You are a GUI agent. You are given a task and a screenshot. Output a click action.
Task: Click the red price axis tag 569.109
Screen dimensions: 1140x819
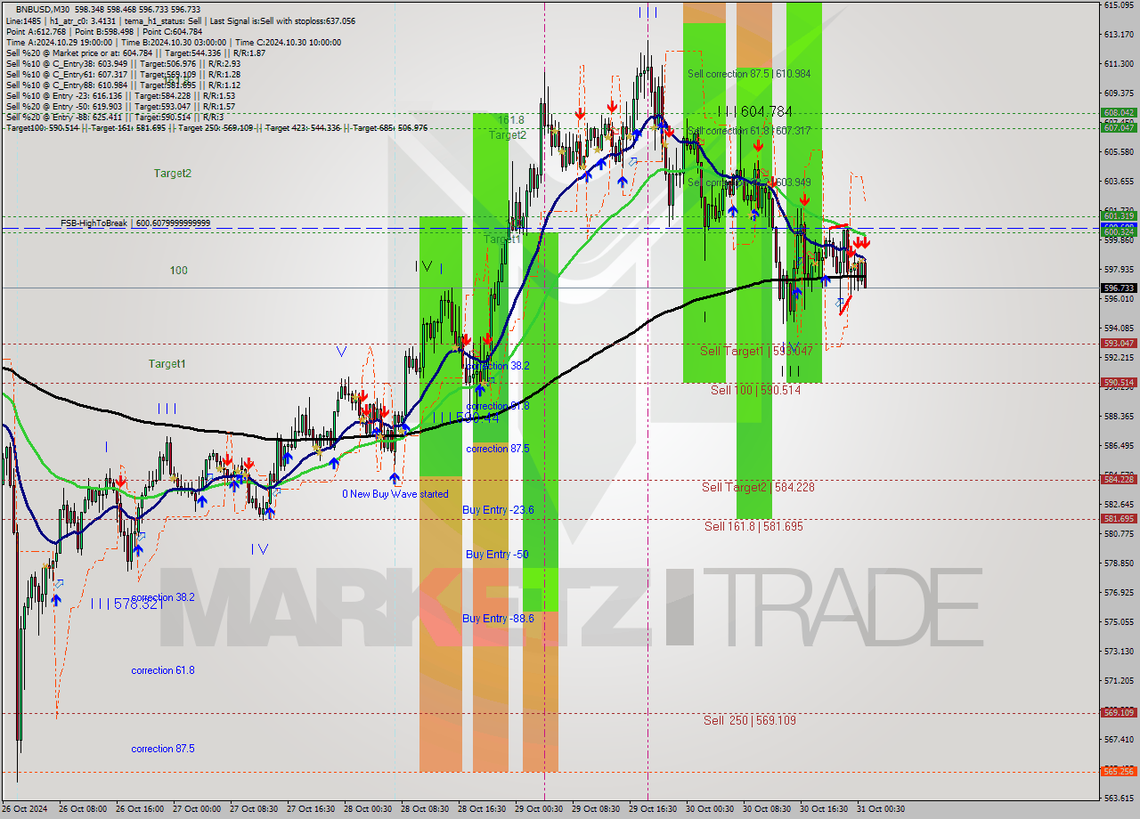click(x=1120, y=712)
